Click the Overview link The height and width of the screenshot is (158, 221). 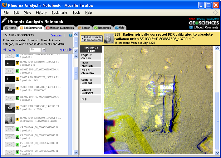[x=56, y=35]
